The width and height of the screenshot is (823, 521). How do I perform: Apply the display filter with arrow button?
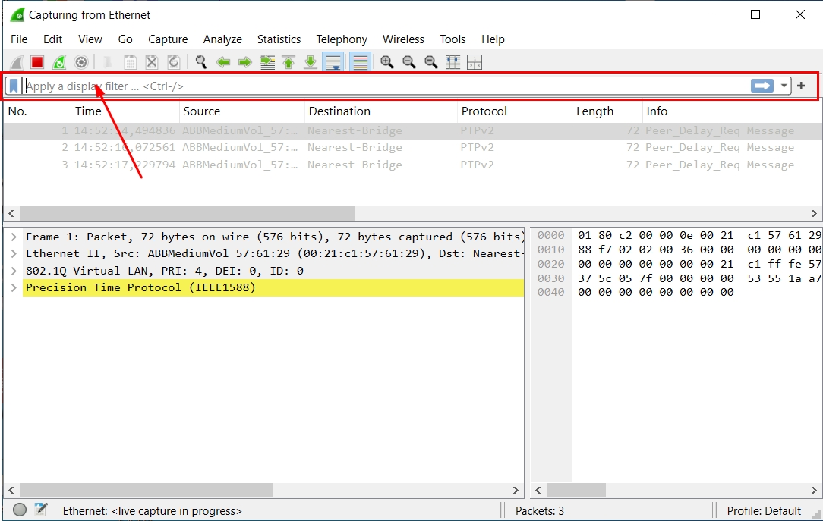click(x=762, y=86)
